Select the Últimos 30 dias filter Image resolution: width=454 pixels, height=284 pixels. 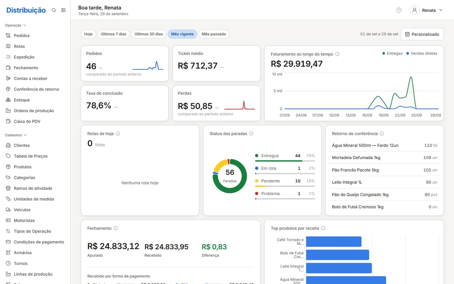[x=149, y=34]
